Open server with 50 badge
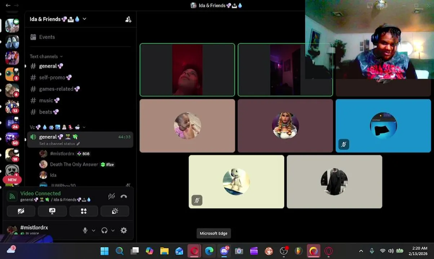This screenshot has height=259, width=434. (12, 139)
